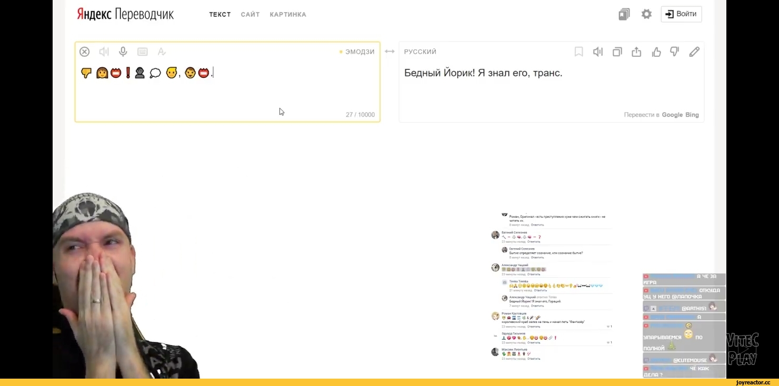Swap translation languages with the arrows
Image resolution: width=779 pixels, height=386 pixels.
coord(389,52)
